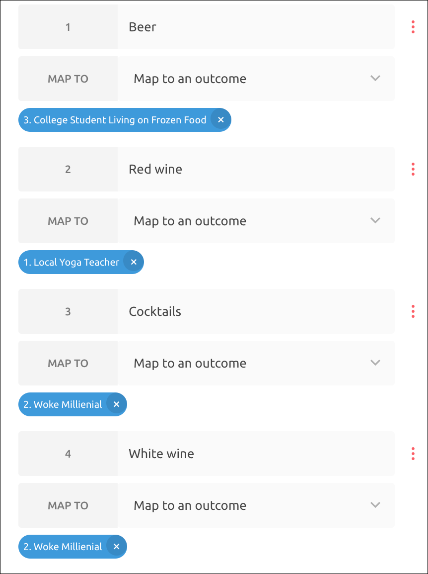Open the options menu for White wine
Viewport: 428px width, 574px height.
pyautogui.click(x=413, y=454)
